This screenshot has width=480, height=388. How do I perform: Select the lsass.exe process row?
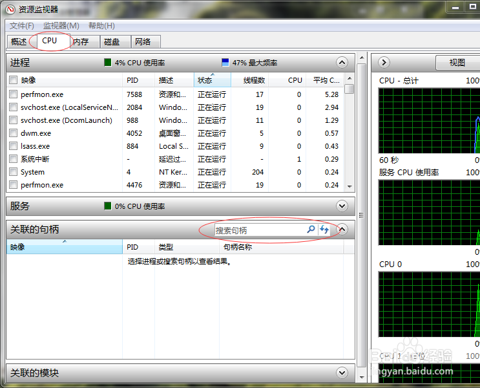176,146
